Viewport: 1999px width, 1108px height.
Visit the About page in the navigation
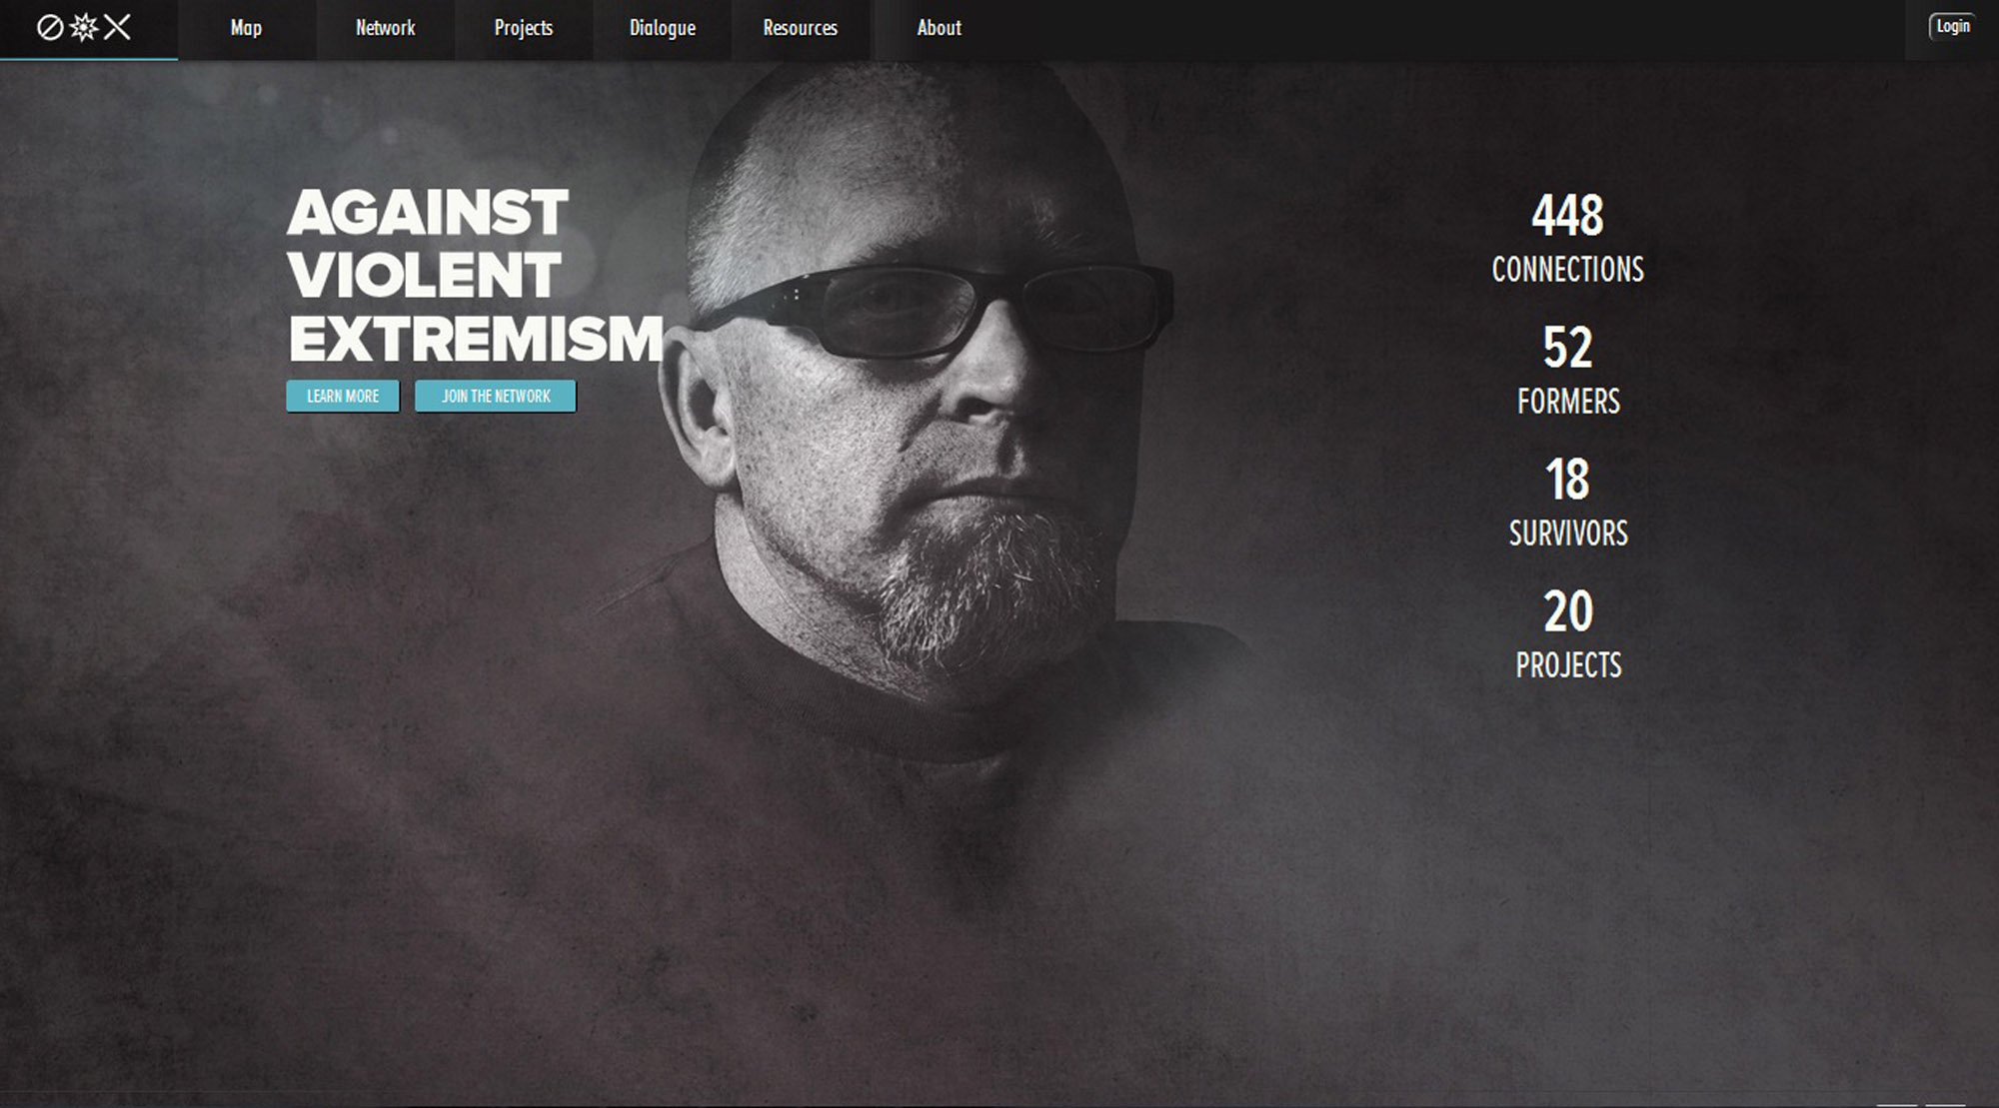940,29
